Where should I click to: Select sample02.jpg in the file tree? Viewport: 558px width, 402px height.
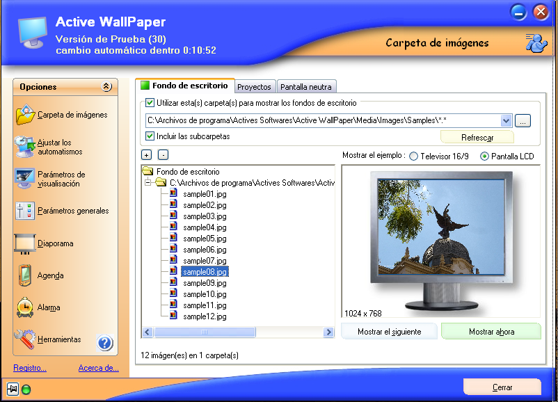point(205,205)
